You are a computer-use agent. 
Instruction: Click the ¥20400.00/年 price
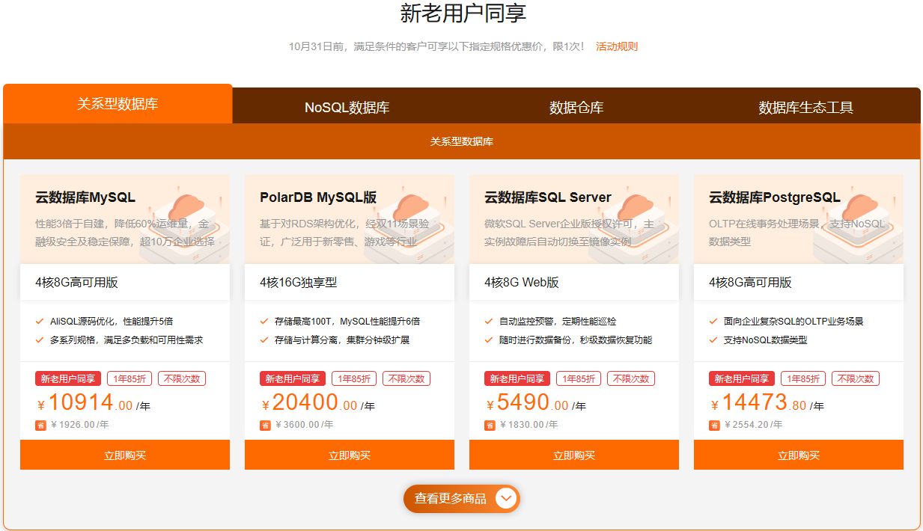(x=318, y=403)
